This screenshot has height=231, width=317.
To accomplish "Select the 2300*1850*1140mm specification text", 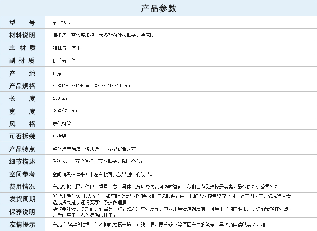I will tap(71, 86).
